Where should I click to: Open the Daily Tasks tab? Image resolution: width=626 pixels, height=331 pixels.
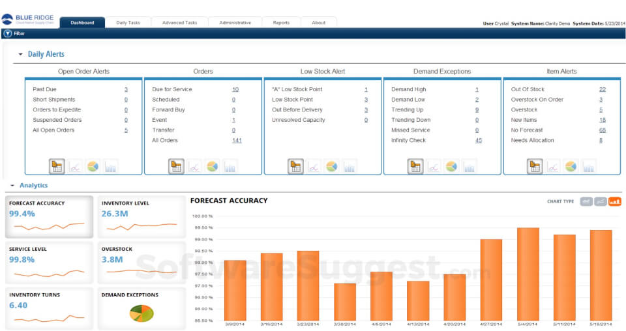tap(128, 23)
